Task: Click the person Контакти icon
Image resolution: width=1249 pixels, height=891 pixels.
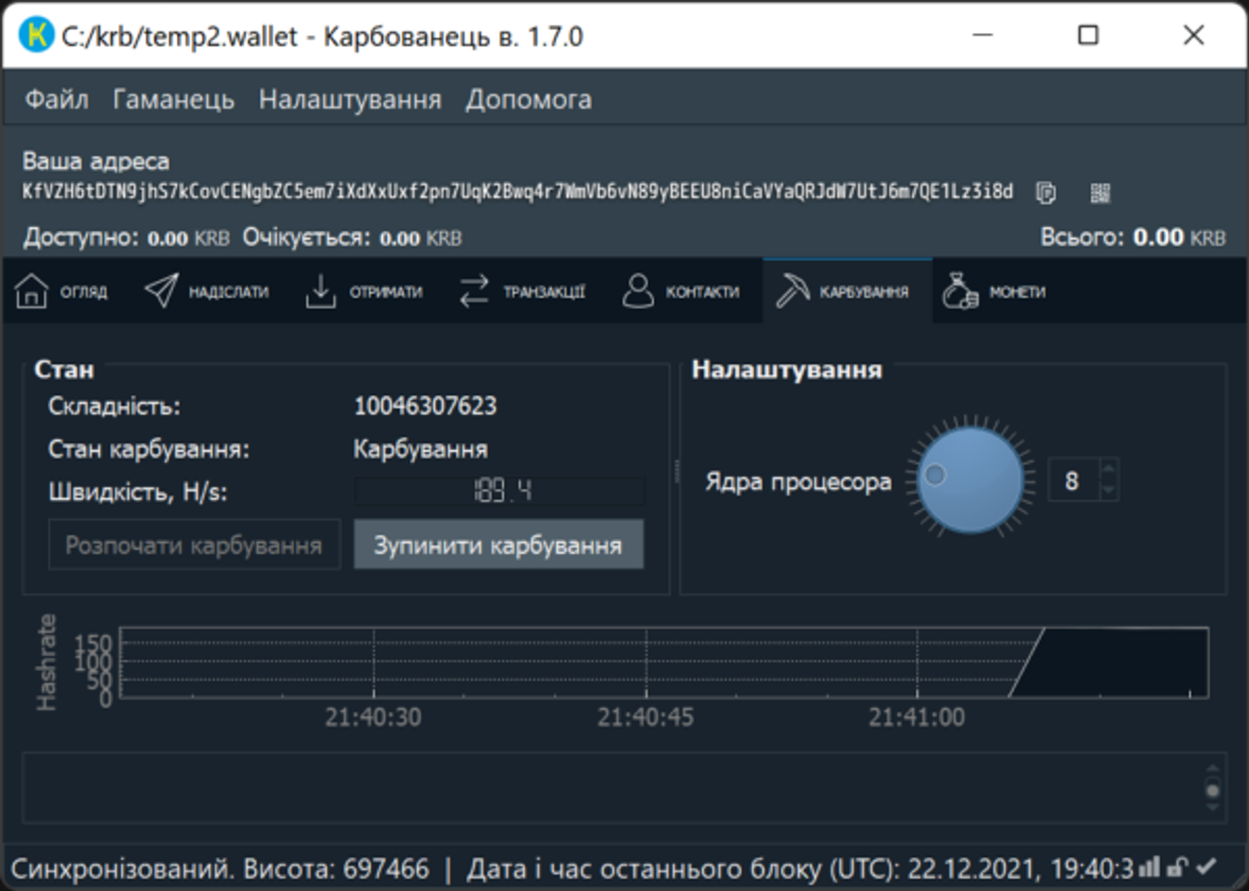Action: coord(638,291)
